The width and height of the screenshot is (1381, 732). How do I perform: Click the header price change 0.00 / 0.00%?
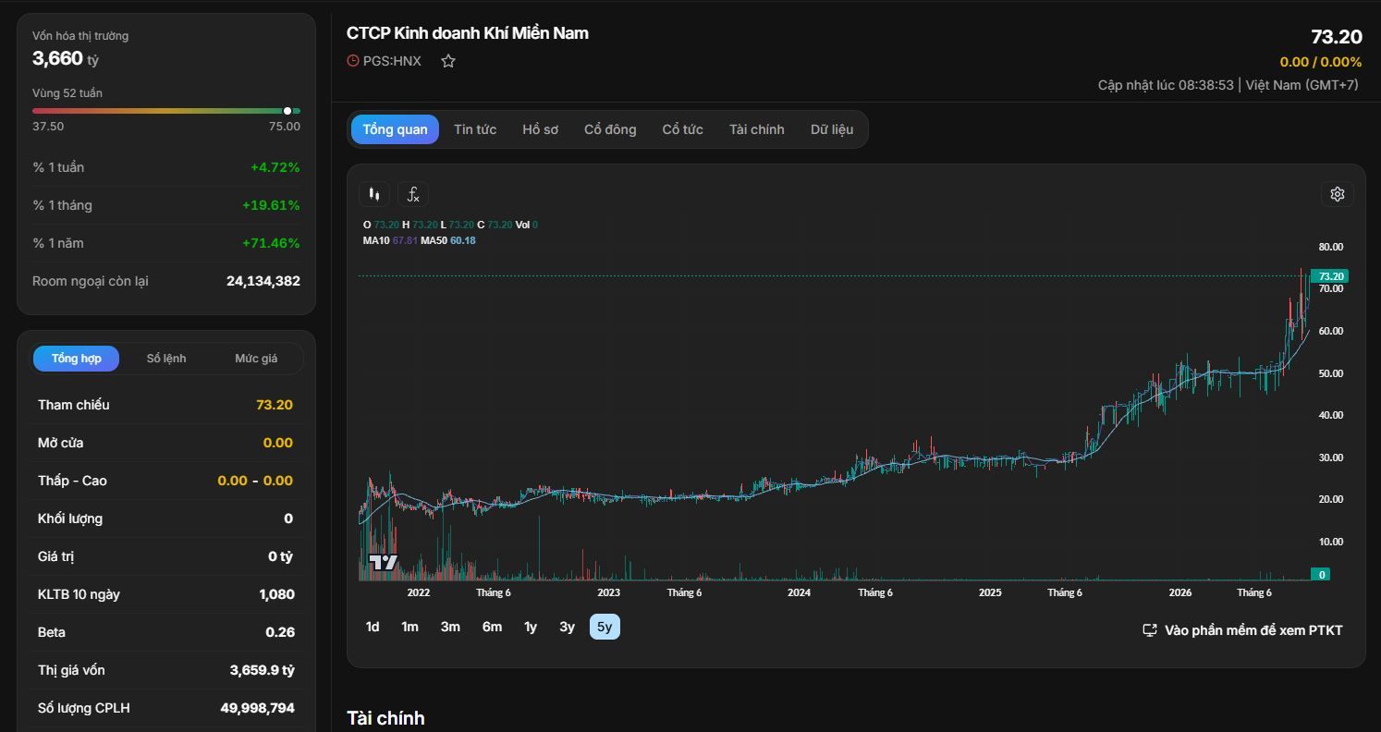point(1321,62)
